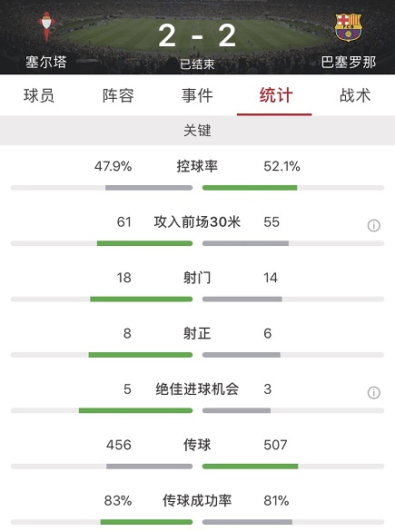The width and height of the screenshot is (395, 531).
Task: Open info icon beside 攻入前场30米
Action: (x=373, y=225)
